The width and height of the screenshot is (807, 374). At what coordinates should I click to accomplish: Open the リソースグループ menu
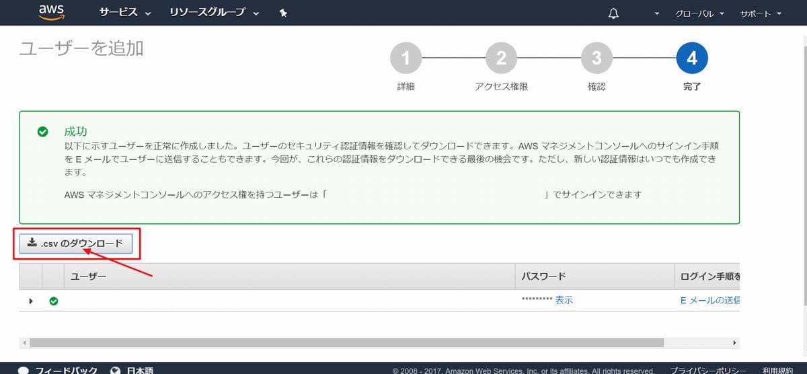pos(215,13)
